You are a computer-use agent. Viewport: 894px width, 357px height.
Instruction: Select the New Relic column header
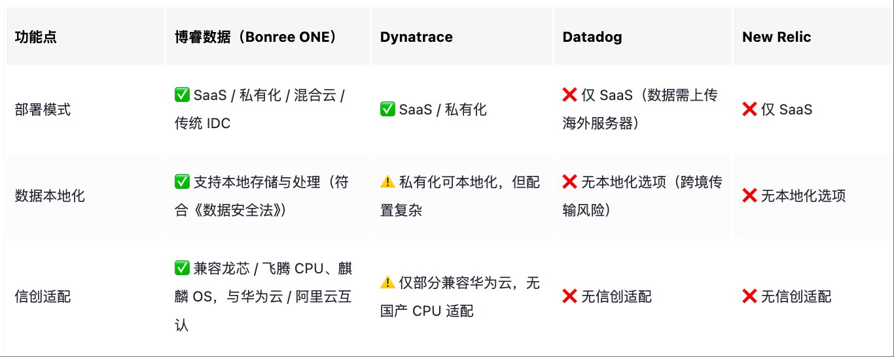click(777, 37)
